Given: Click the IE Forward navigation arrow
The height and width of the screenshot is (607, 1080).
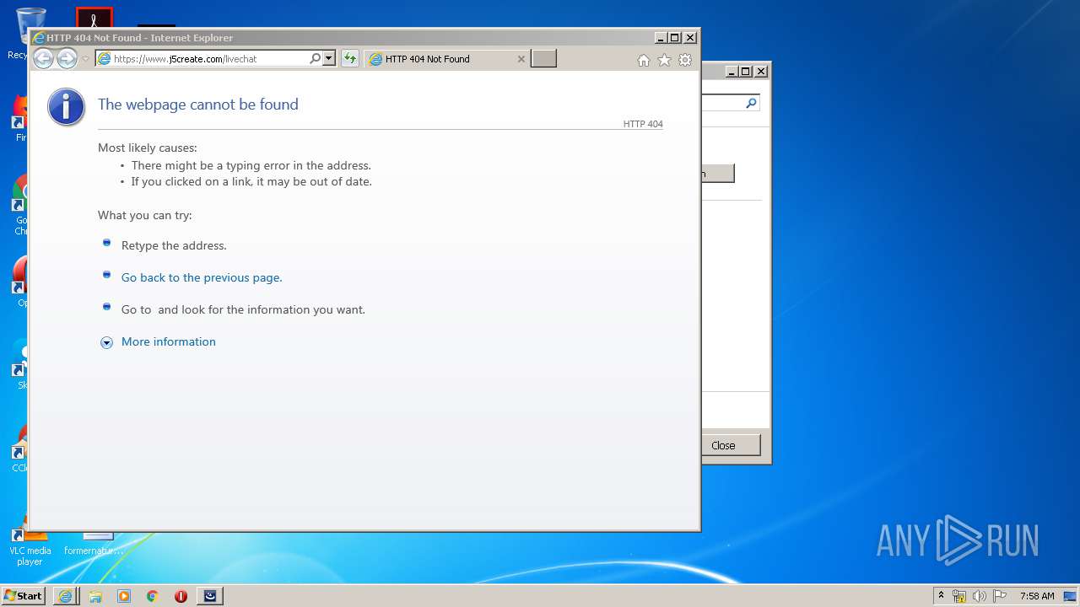Looking at the screenshot, I should pyautogui.click(x=67, y=58).
